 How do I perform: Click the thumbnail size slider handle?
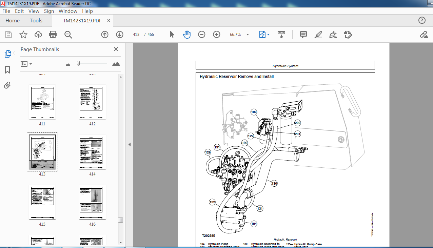[x=78, y=63]
